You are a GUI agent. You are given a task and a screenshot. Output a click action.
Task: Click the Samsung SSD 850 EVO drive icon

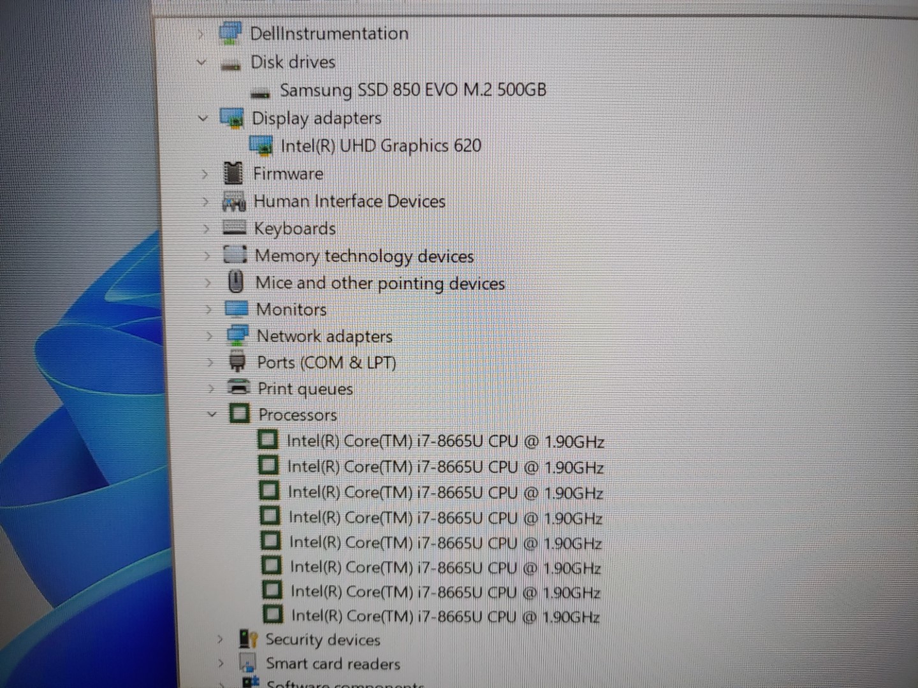tap(260, 93)
